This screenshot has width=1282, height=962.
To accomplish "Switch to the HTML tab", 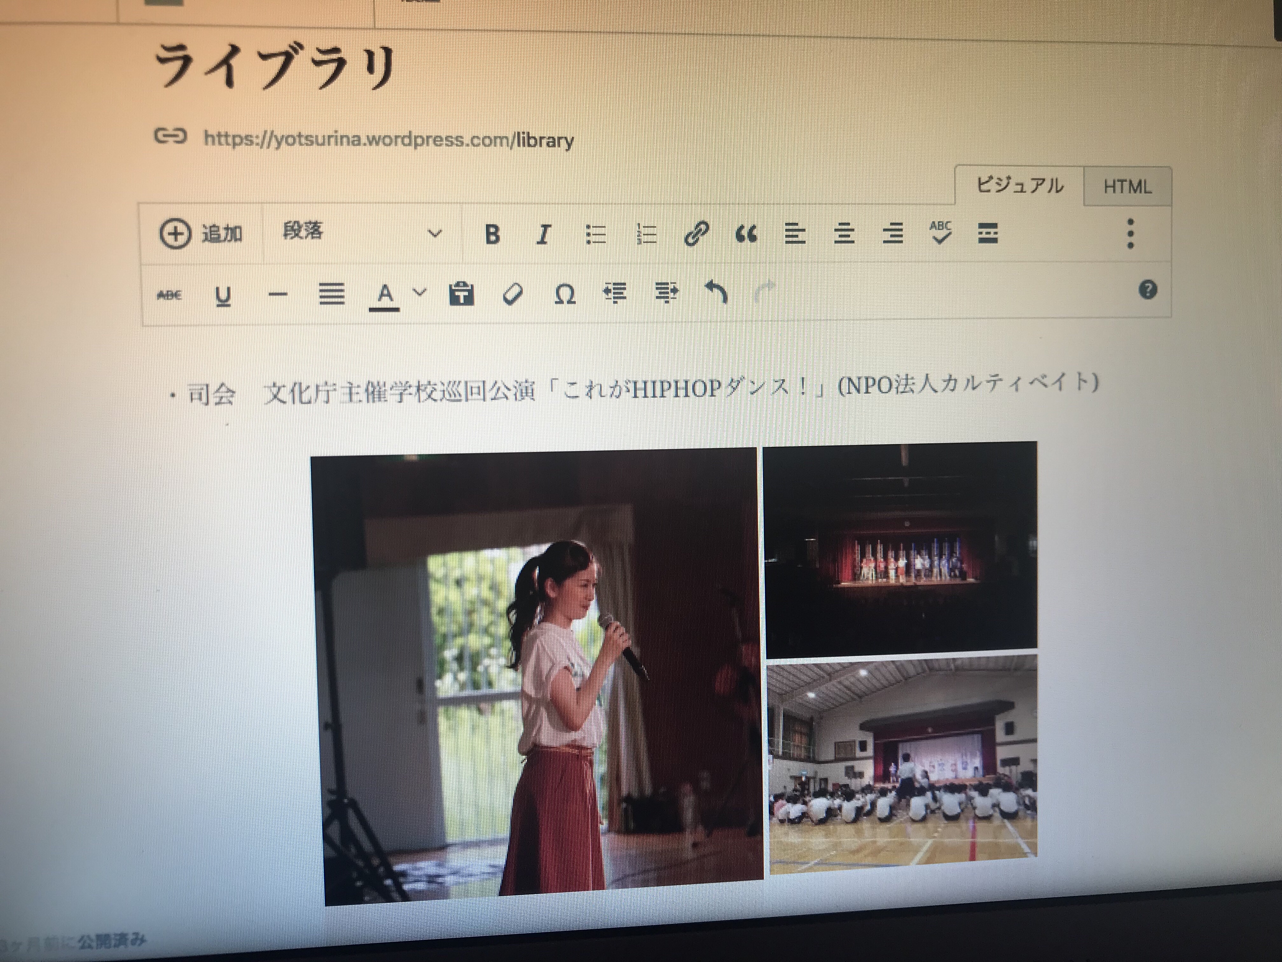I will coord(1127,187).
